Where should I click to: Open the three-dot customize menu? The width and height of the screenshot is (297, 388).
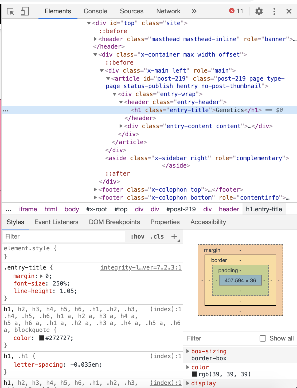point(274,11)
